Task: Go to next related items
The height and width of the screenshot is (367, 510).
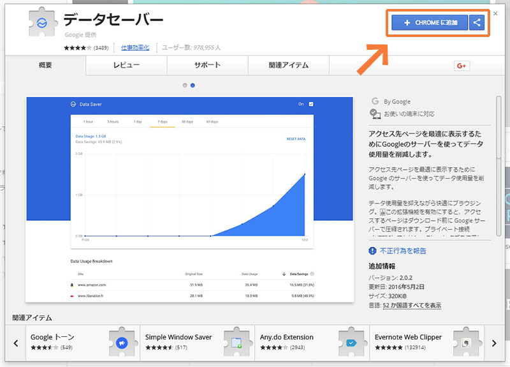Action: (x=494, y=343)
